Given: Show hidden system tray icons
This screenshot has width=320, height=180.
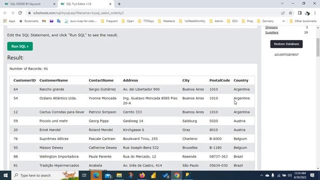Looking at the screenshot, I should (x=261, y=175).
